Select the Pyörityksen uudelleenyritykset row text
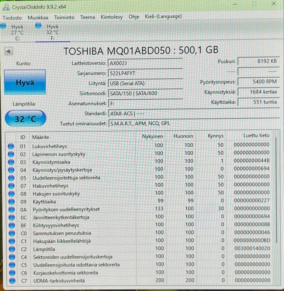The height and width of the screenshot is (291, 284). pos(66,209)
